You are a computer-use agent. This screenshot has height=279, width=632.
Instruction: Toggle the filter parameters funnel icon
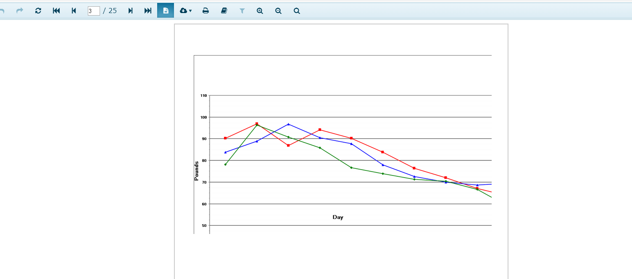tap(242, 11)
